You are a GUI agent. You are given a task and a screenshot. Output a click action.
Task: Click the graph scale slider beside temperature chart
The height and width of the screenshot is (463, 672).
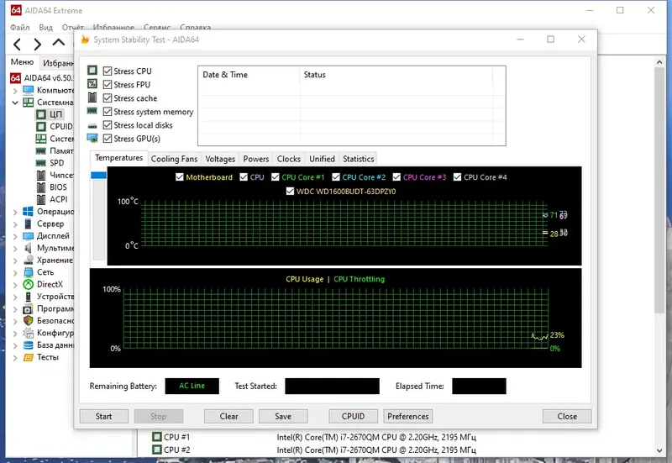click(98, 176)
